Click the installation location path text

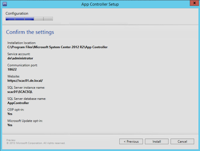pyautogui.click(x=57, y=47)
